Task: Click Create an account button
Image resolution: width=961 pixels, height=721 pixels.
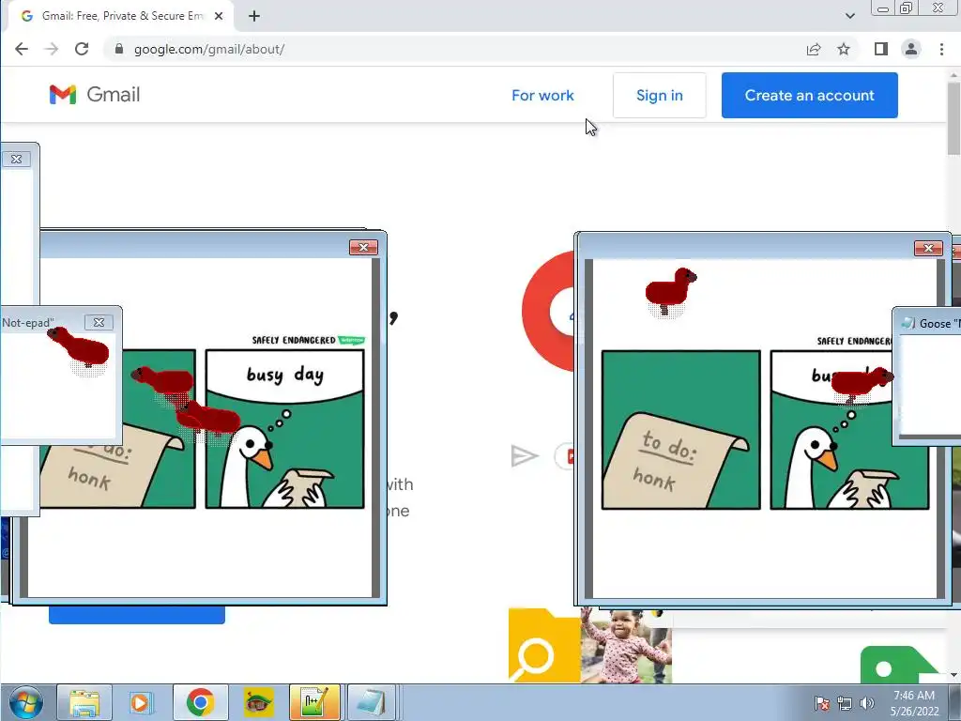Action: [810, 96]
